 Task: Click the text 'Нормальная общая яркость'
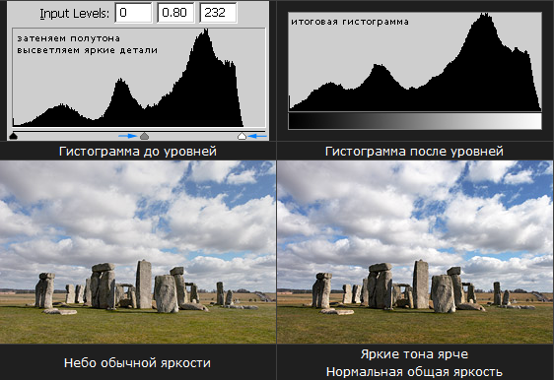[x=414, y=371]
